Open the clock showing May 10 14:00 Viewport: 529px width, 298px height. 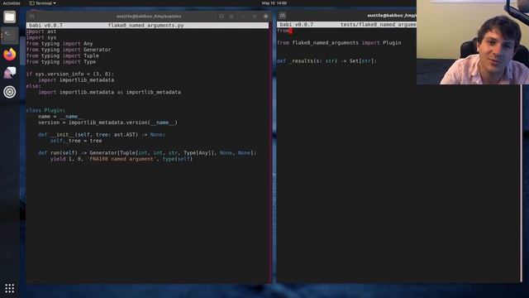pos(274,3)
